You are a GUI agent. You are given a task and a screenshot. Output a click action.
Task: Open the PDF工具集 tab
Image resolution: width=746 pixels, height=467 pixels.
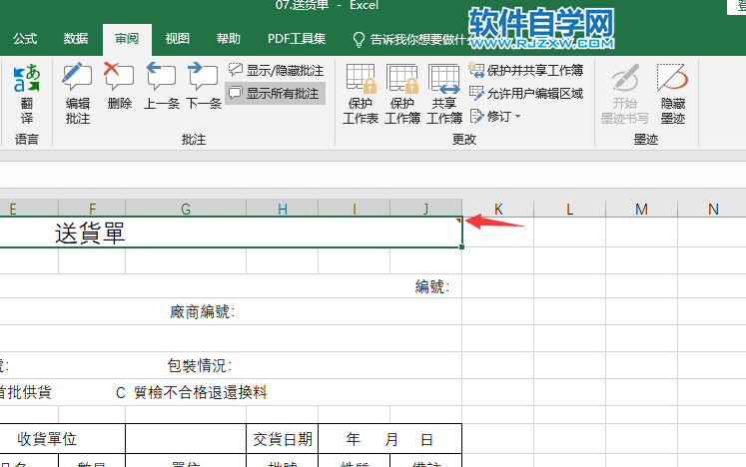(x=297, y=39)
